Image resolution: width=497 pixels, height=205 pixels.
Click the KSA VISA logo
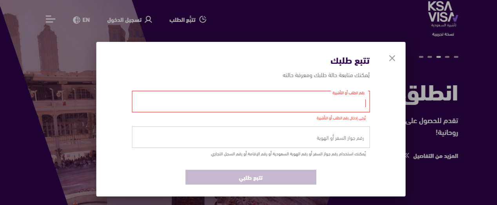(x=443, y=14)
